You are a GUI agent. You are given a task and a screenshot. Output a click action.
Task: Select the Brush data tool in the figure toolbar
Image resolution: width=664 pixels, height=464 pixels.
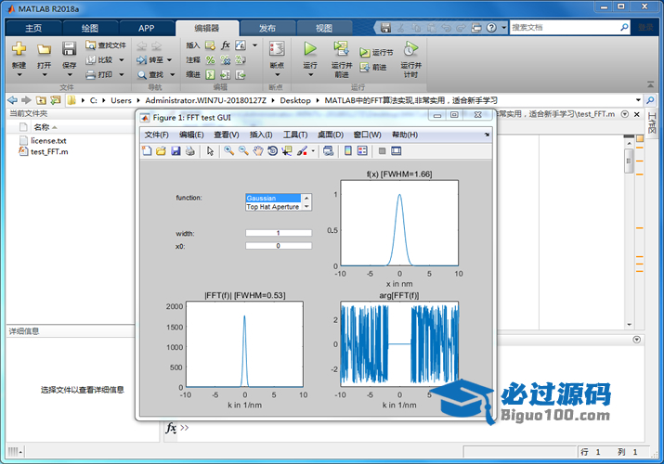pyautogui.click(x=302, y=151)
